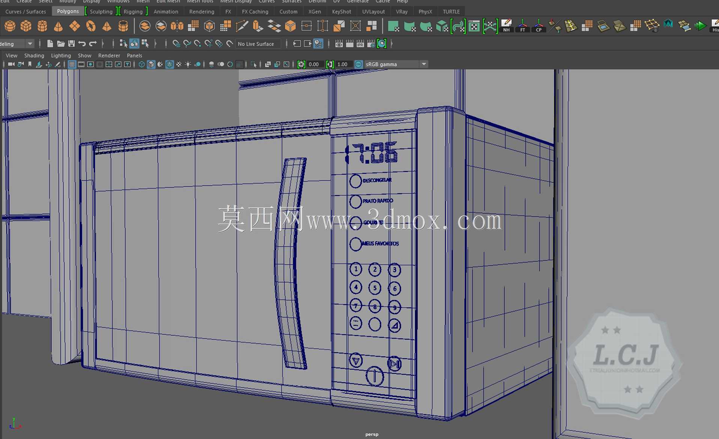This screenshot has height=439, width=719.
Task: Create a polygon cube from the shelf
Action: (26, 26)
